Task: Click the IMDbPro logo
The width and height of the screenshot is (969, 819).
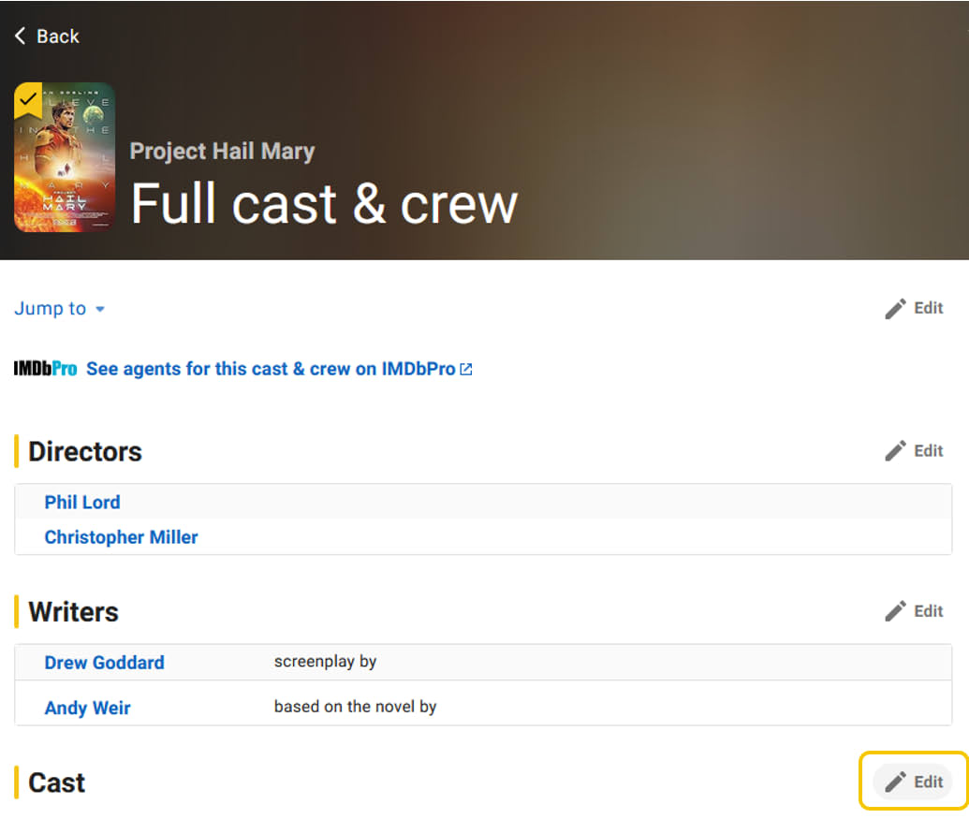Action: (x=45, y=369)
